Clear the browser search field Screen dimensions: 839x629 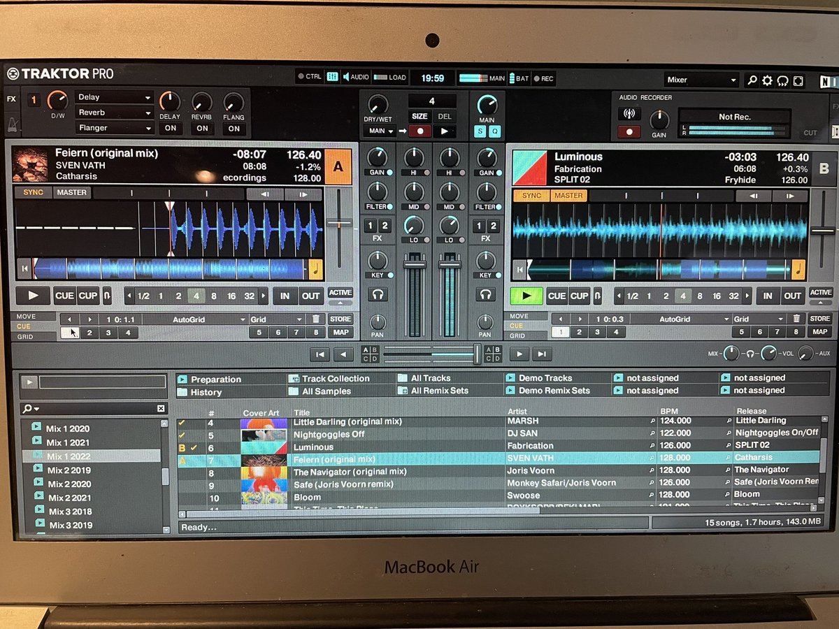pyautogui.click(x=161, y=409)
